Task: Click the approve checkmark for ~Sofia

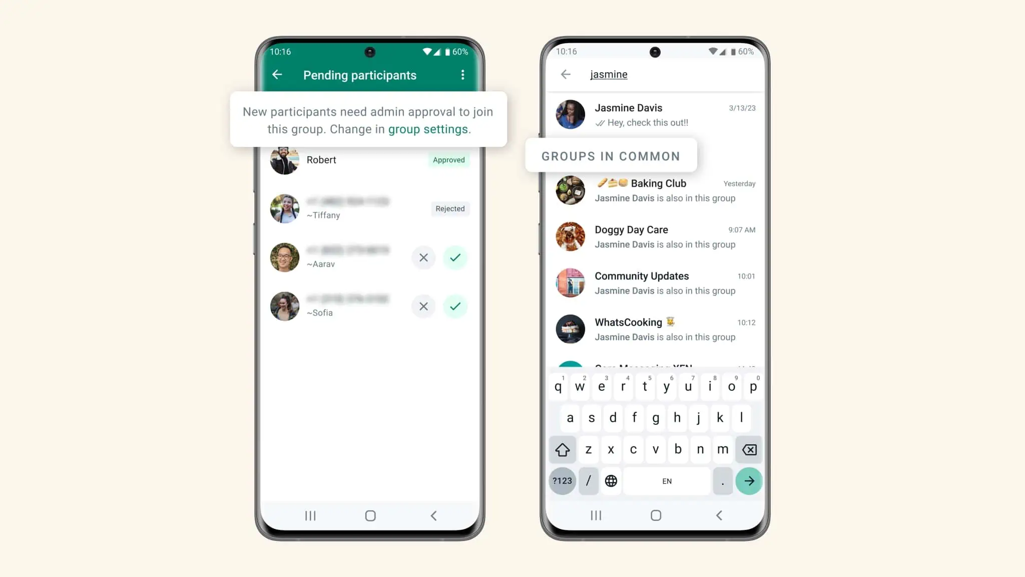Action: coord(455,306)
